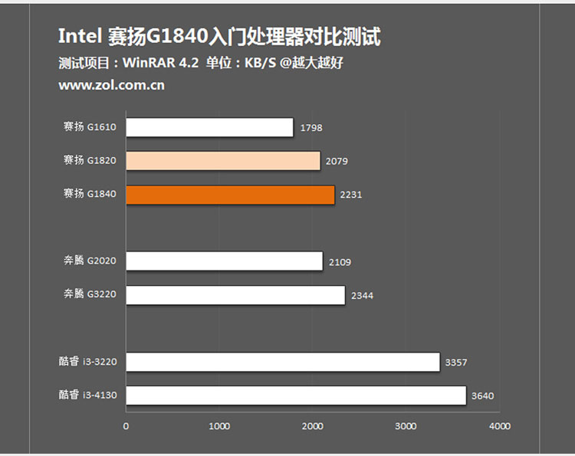575x456 pixels.
Task: Click the www.zol.com.cn website link
Action: (x=111, y=85)
